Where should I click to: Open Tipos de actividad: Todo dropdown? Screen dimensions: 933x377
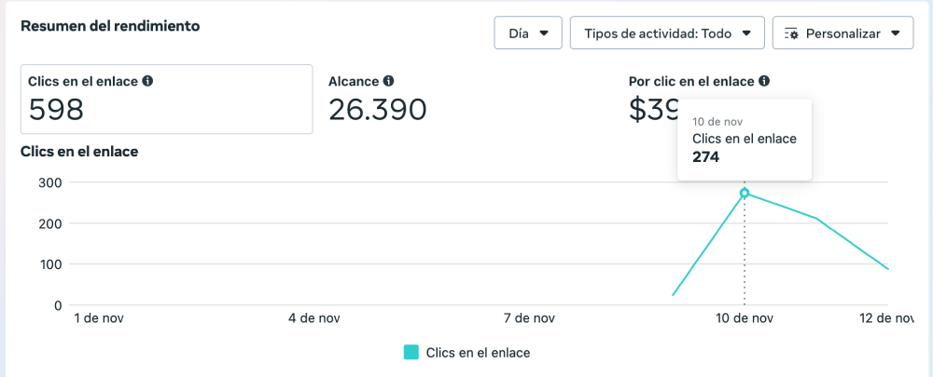[667, 34]
